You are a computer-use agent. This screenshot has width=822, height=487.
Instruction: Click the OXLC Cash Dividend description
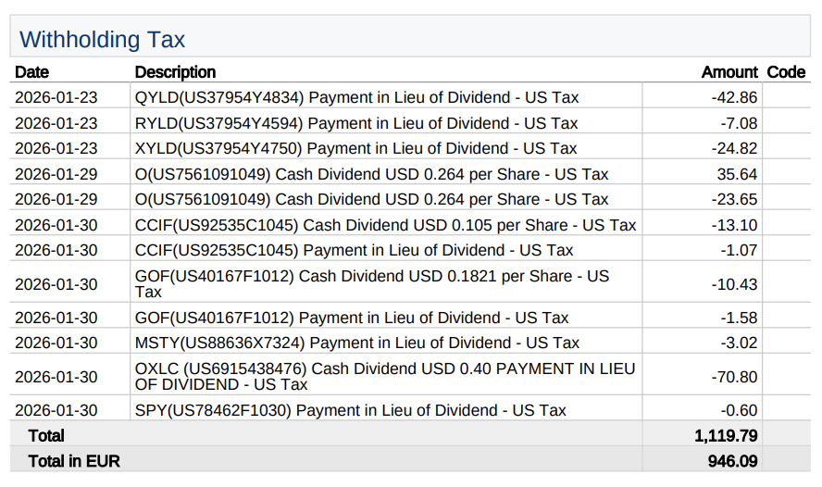tap(385, 376)
